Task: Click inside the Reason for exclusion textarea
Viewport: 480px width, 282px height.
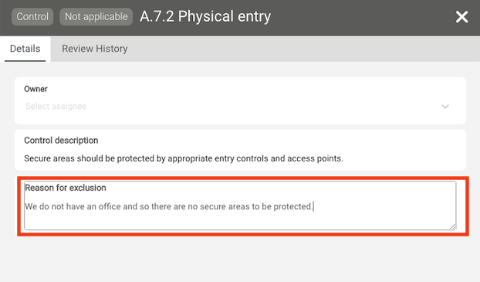Action: click(240, 206)
